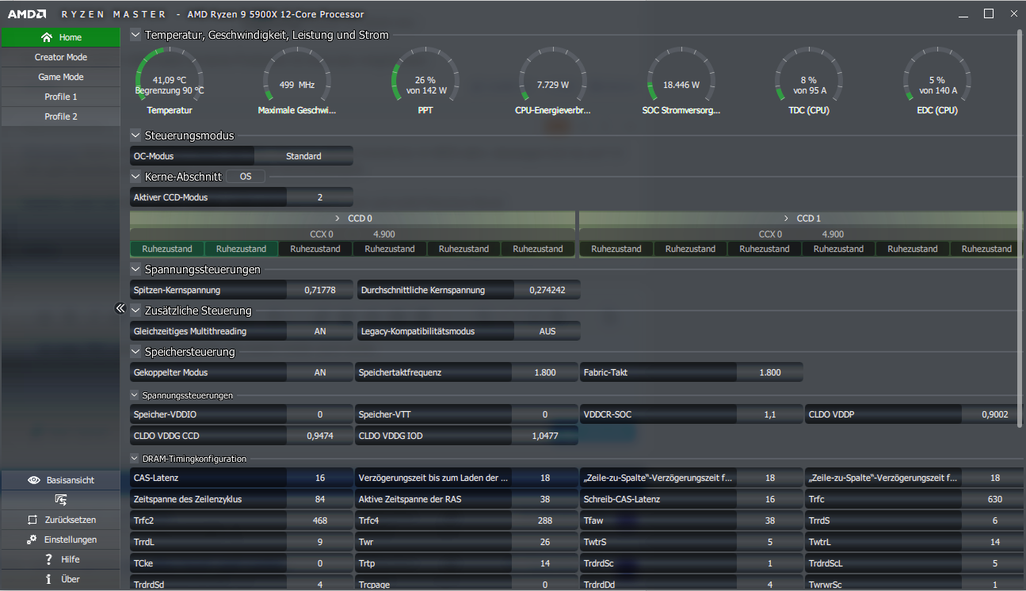
Task: Collapse the Kerne-Abschnitt section
Action: point(135,177)
